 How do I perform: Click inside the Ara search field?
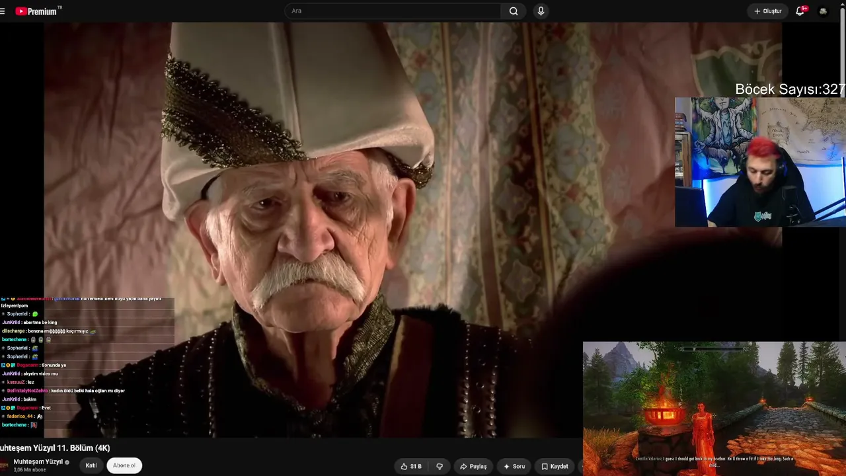pyautogui.click(x=393, y=11)
